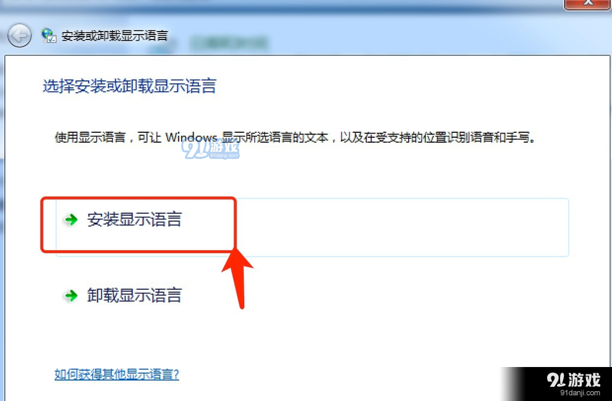Click the 91游戏 watermark over the description text
The width and height of the screenshot is (612, 401).
(x=211, y=149)
